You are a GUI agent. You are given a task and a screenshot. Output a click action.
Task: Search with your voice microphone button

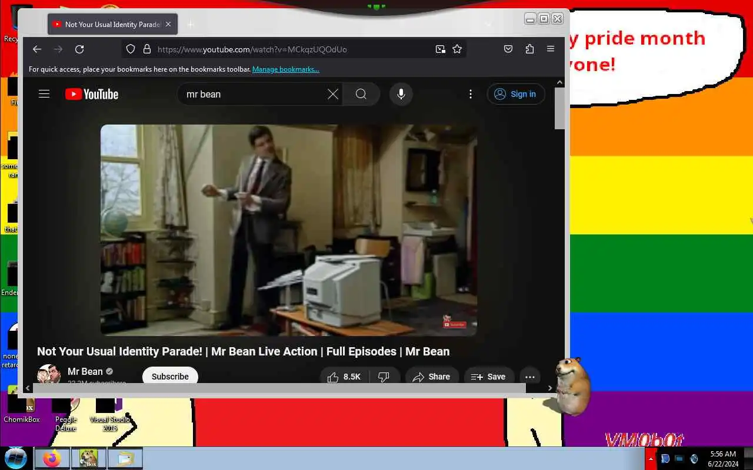(401, 94)
